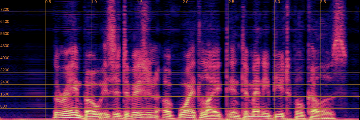Image resolution: width=360 pixels, height=120 pixels.
Task: Select the 6400 Hz frequency axis label
Action: point(5,22)
